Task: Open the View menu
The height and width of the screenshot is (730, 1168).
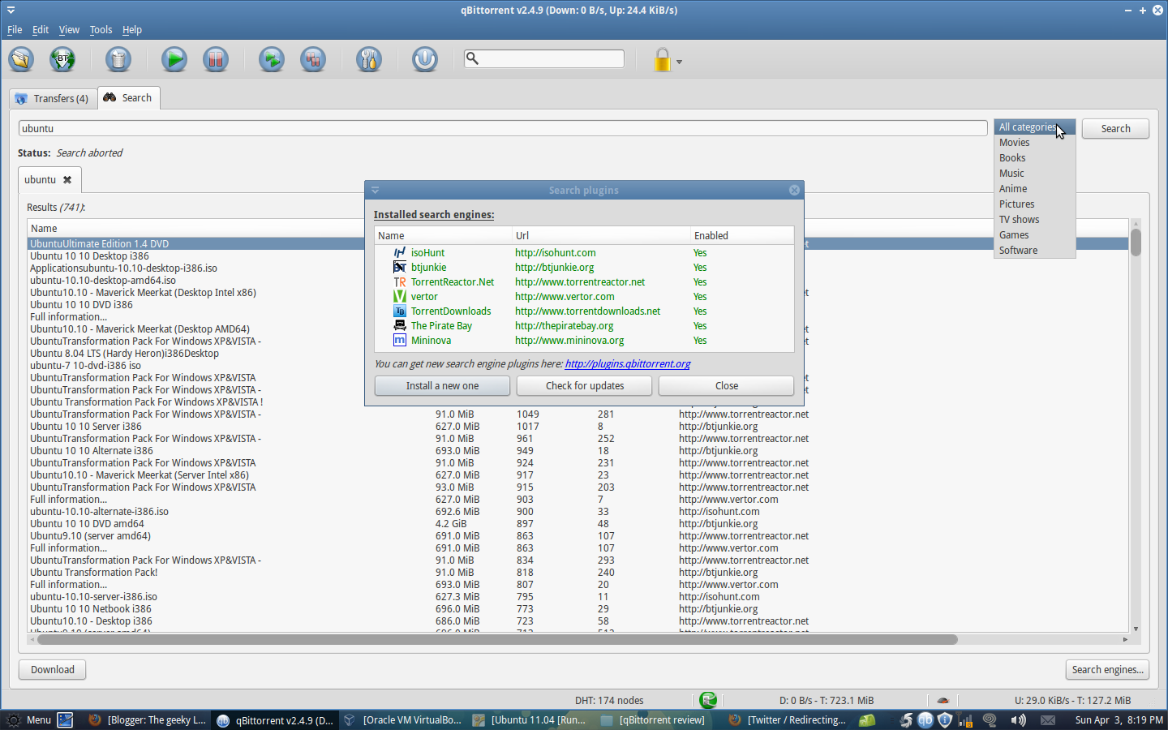Action: click(x=69, y=30)
